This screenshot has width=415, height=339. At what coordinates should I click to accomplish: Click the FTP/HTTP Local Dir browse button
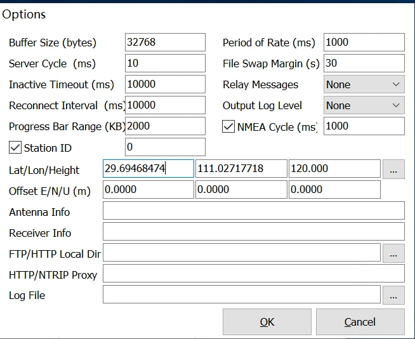tap(393, 253)
